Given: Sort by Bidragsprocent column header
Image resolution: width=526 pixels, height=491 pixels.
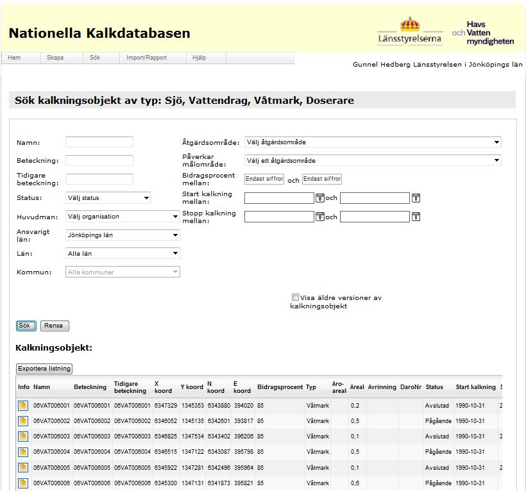Looking at the screenshot, I should pyautogui.click(x=280, y=387).
